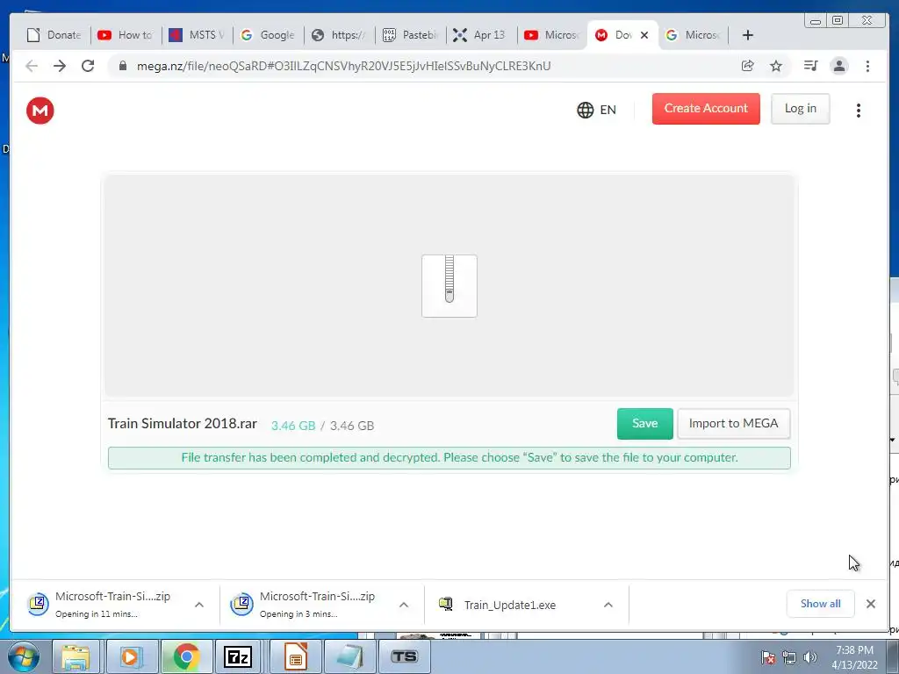
Task: Click the MEGA logo icon
Action: [40, 111]
